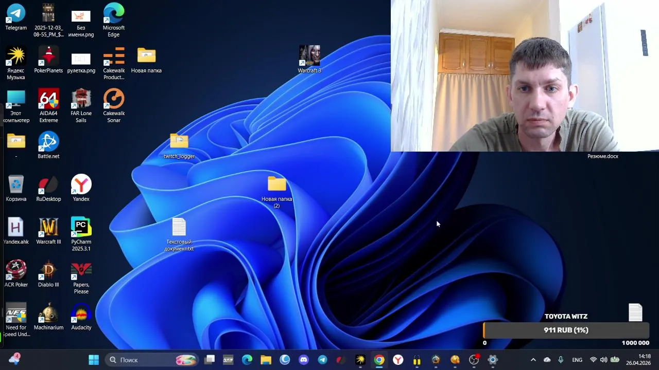The image size is (659, 370).
Task: Select the unlabeled document above donation bar
Action: tap(635, 312)
